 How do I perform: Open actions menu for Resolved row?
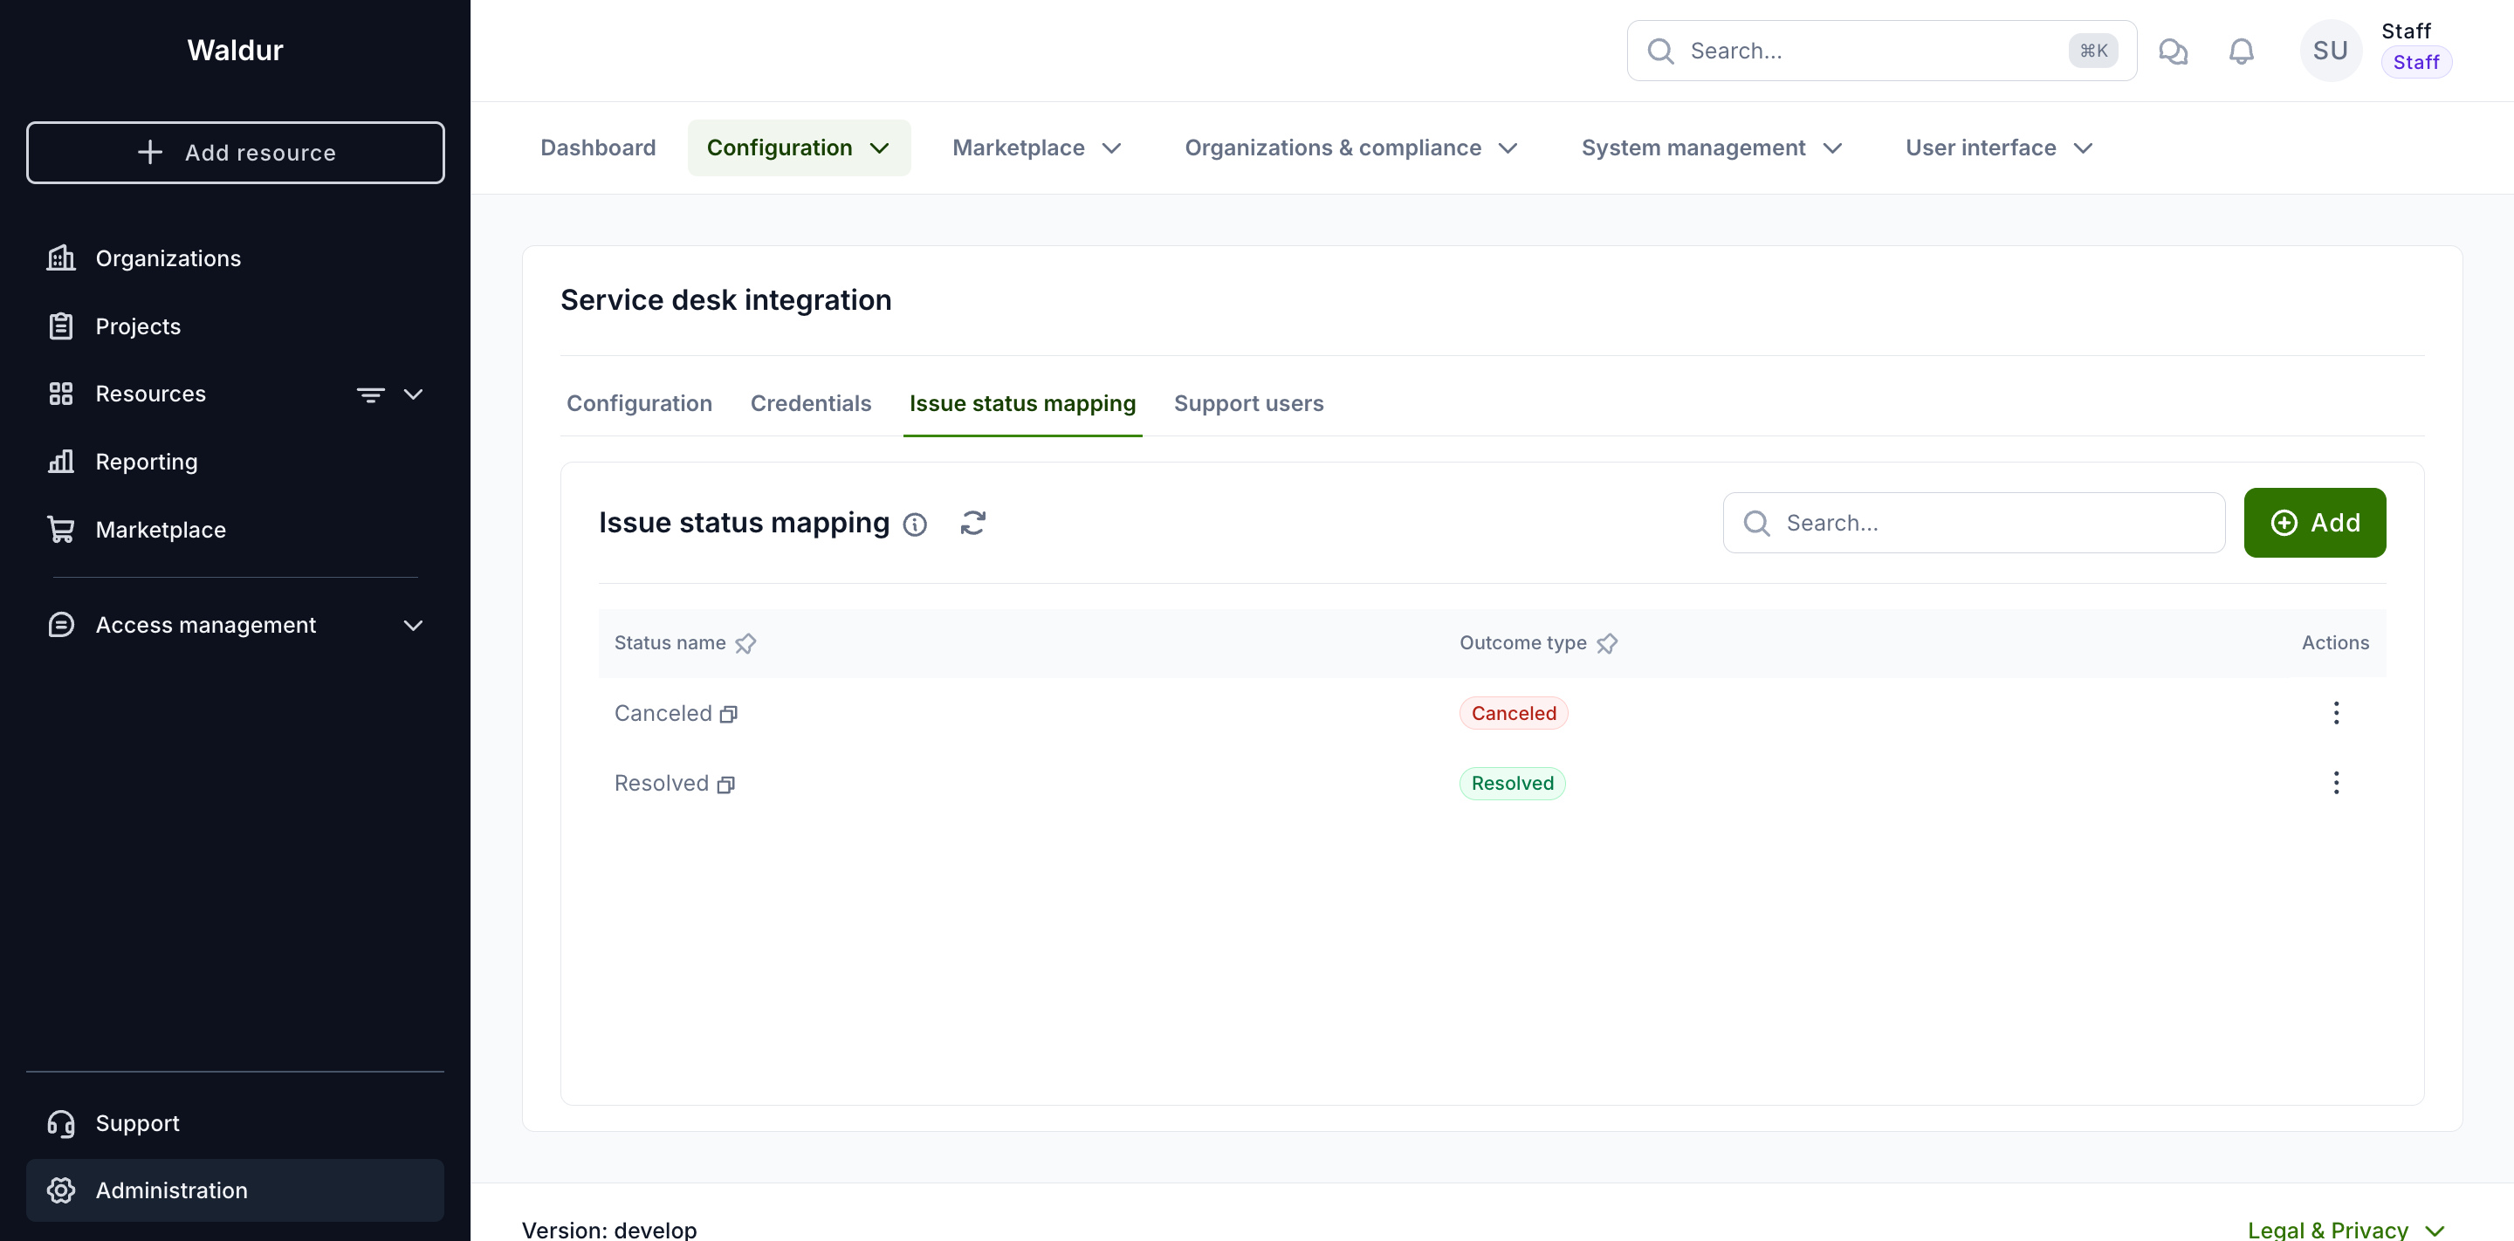2335,784
